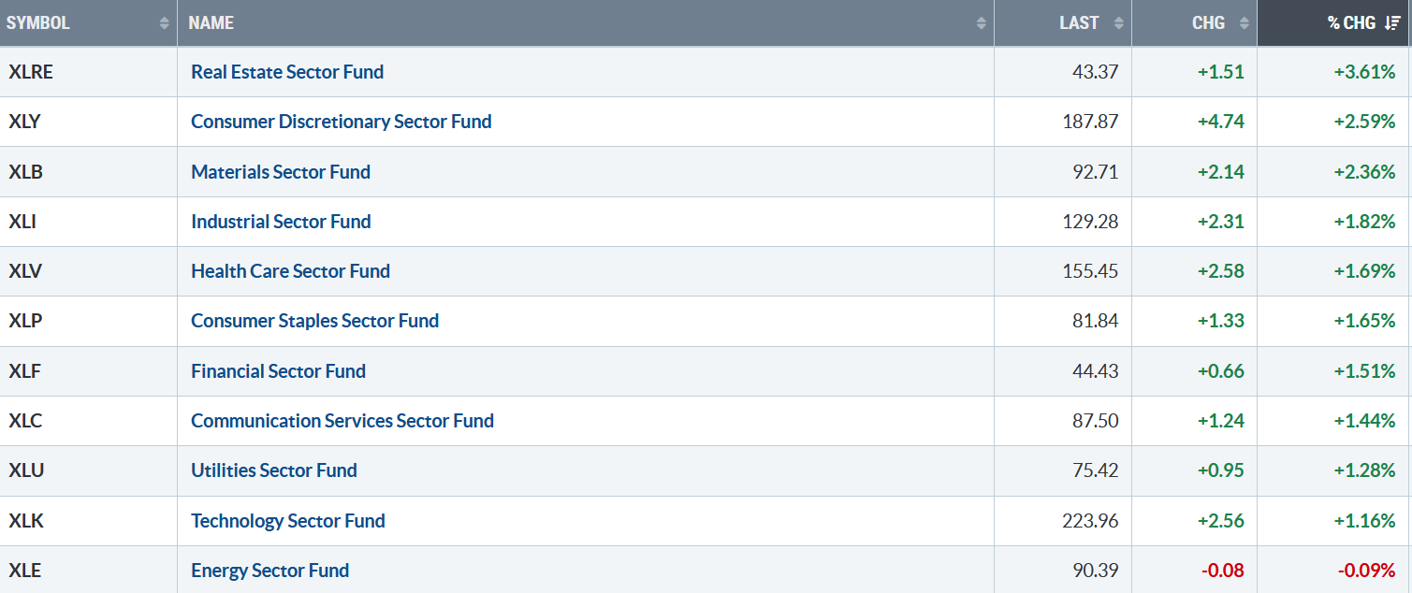Click the percent change +1.82%
Screen dimensions: 1412x593
(x=1364, y=222)
